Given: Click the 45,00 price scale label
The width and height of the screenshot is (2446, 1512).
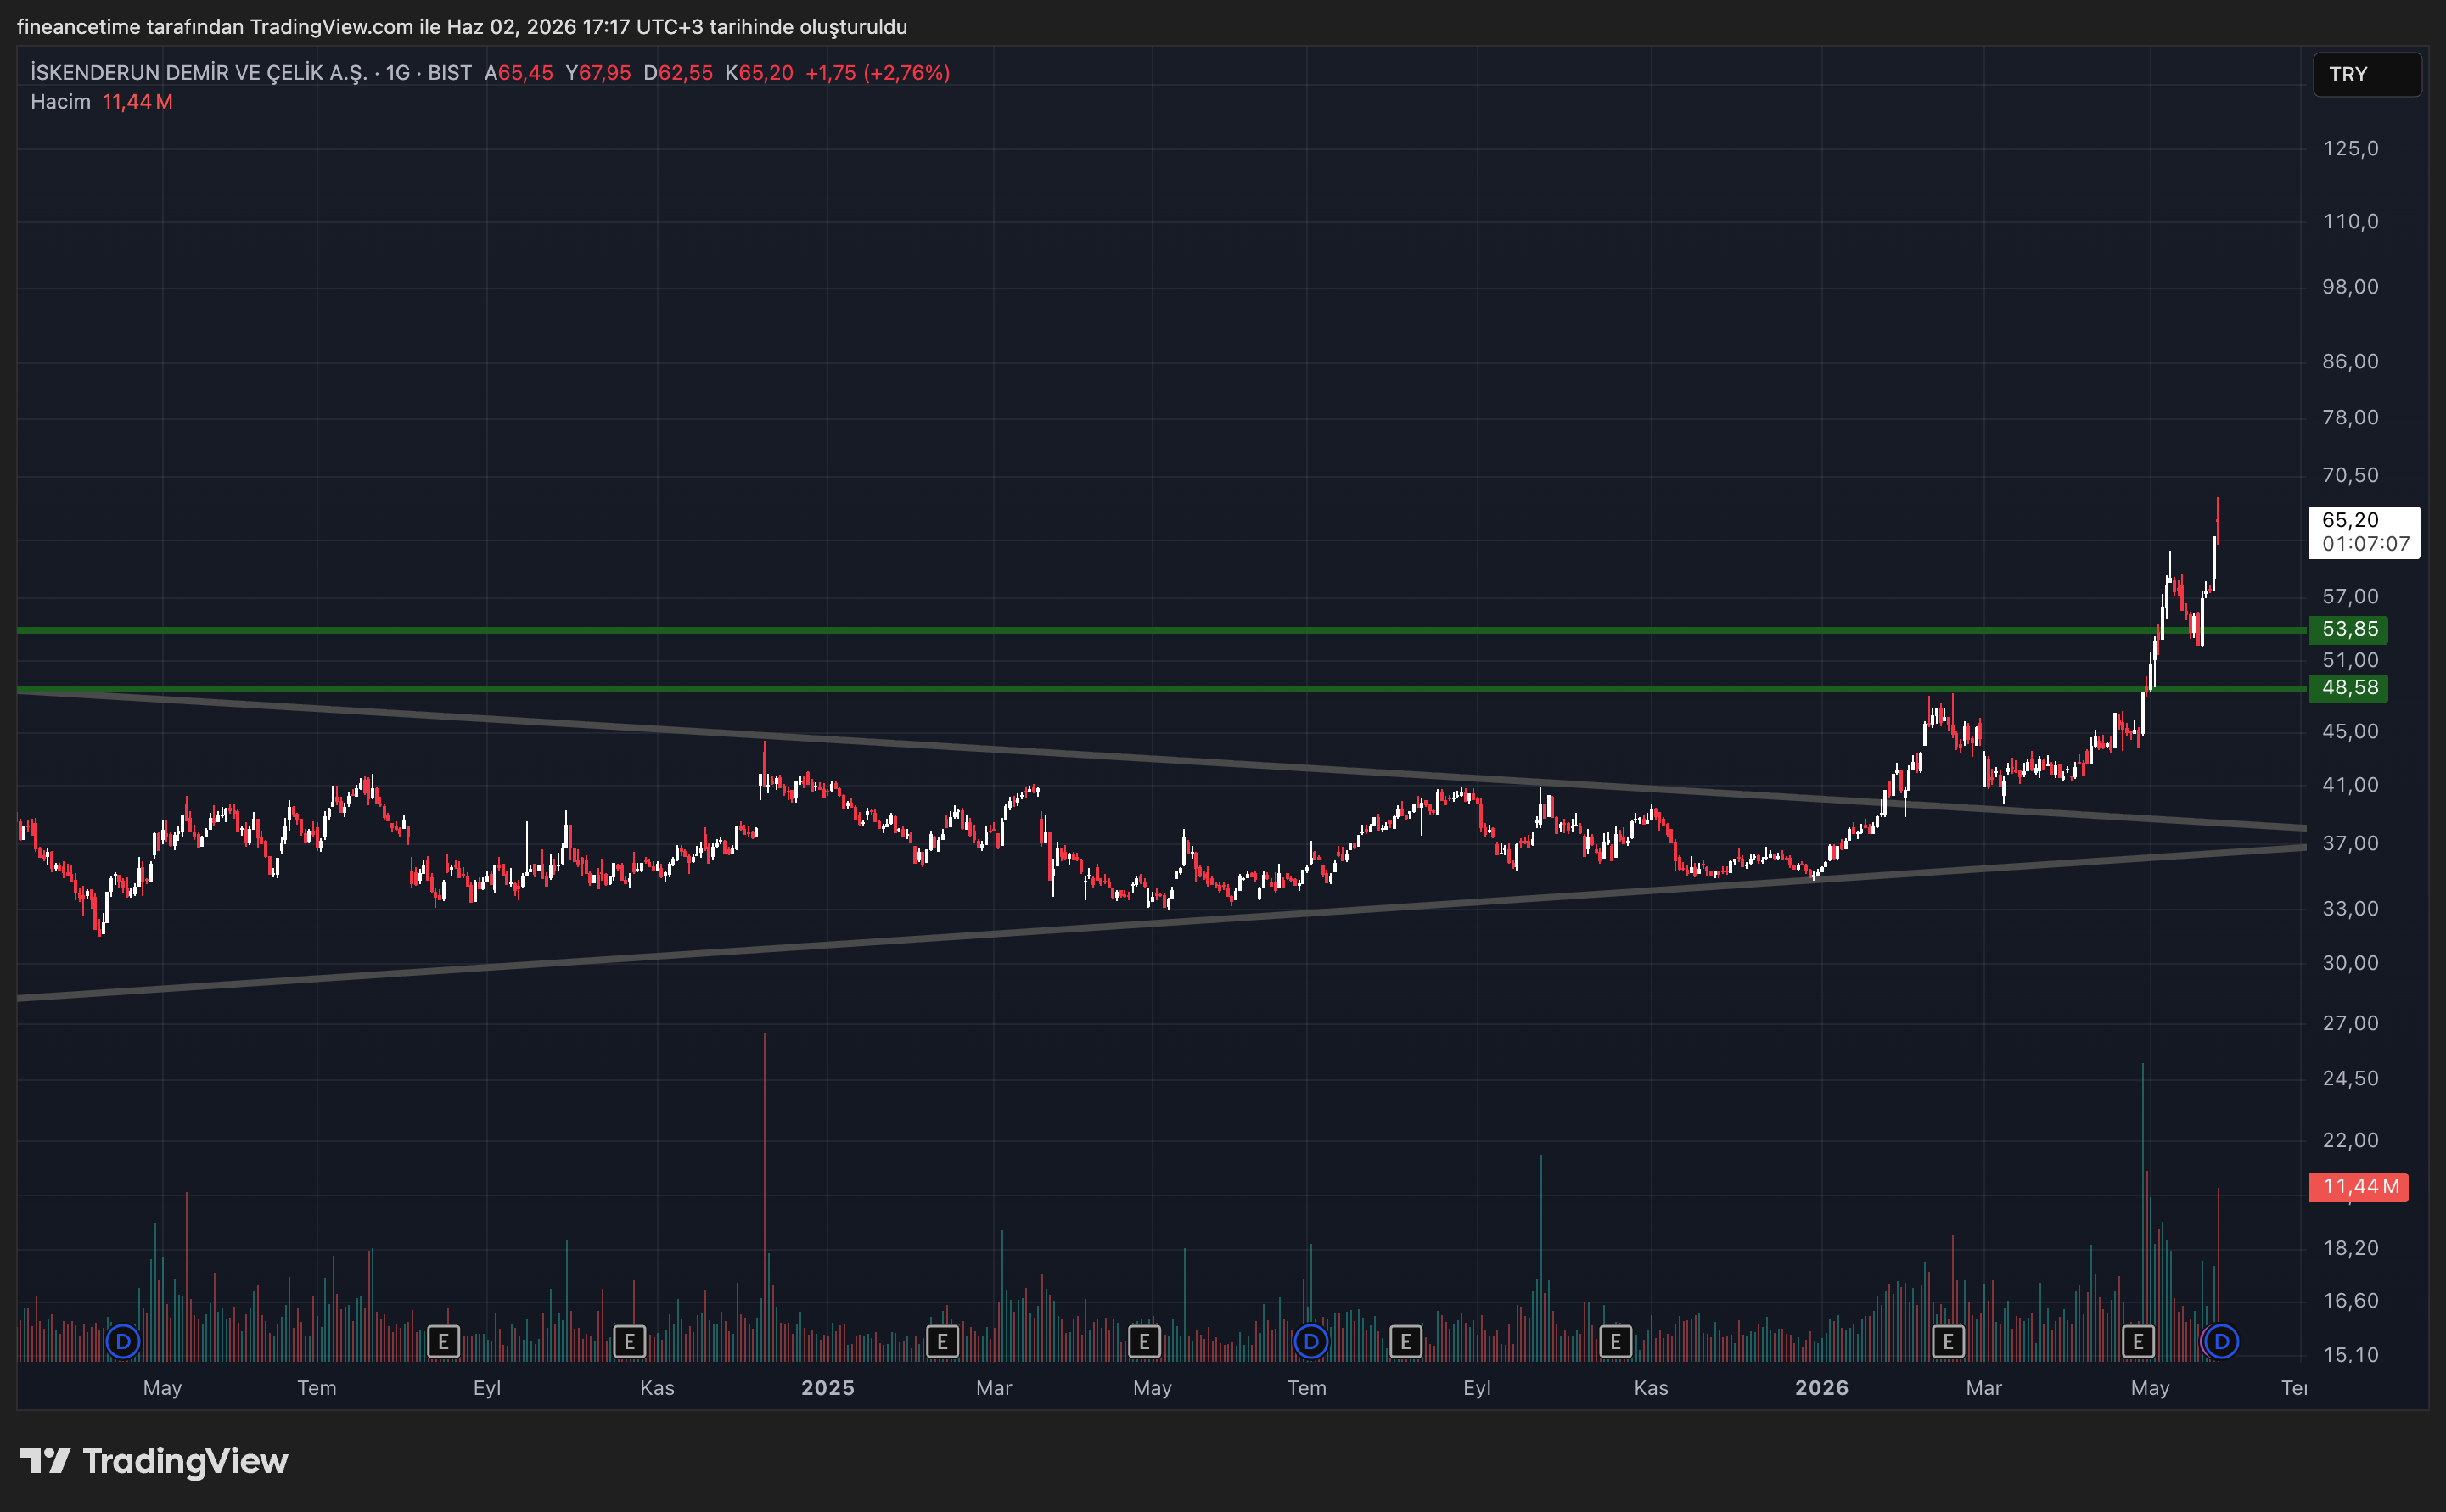Looking at the screenshot, I should 2350,731.
